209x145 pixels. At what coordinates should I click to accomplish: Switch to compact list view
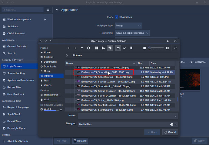point(103,48)
